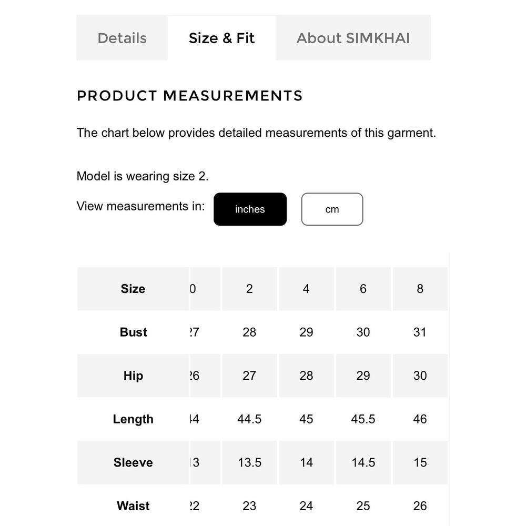Switch to the About SIMKHAI tab
This screenshot has height=526, width=526.
[353, 38]
